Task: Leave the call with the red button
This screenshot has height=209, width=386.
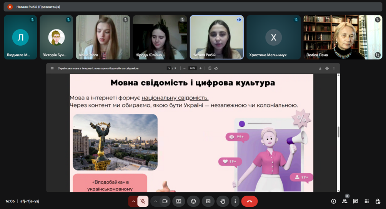Action: [250, 201]
